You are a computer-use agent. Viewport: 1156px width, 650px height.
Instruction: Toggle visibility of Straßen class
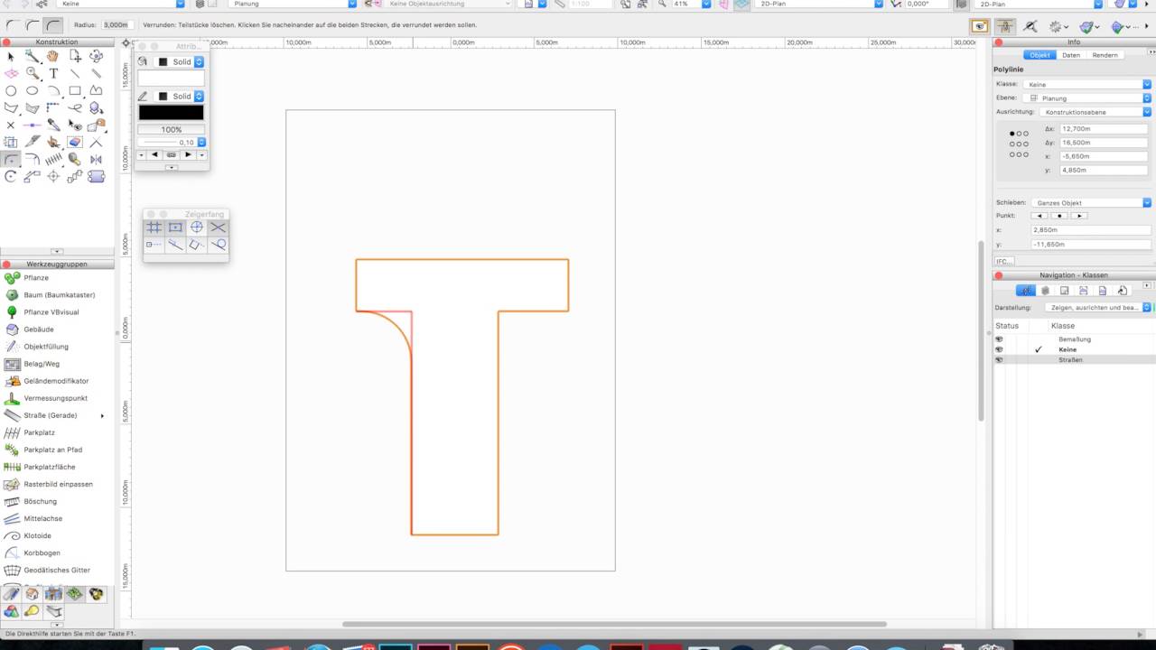[999, 359]
